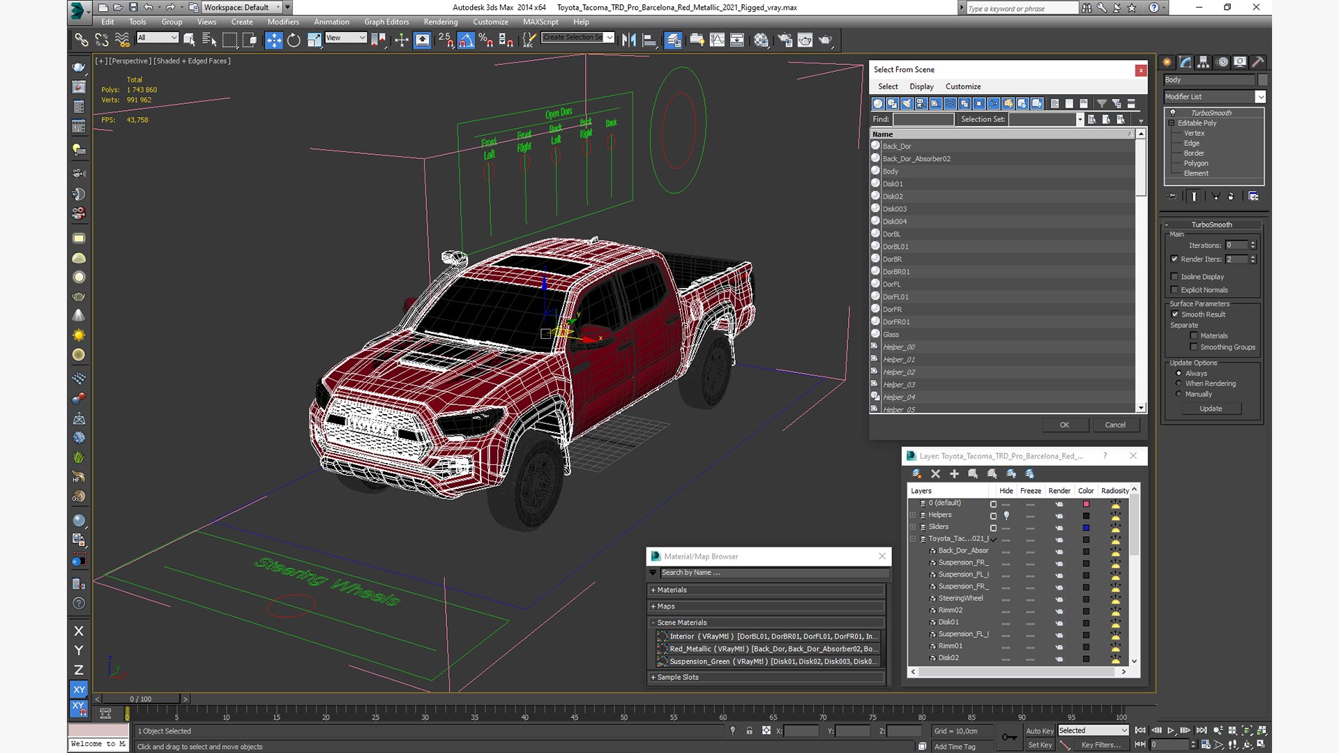The height and width of the screenshot is (753, 1339).
Task: Click Pin Stack icon below modifier stack
Action: tap(1172, 197)
